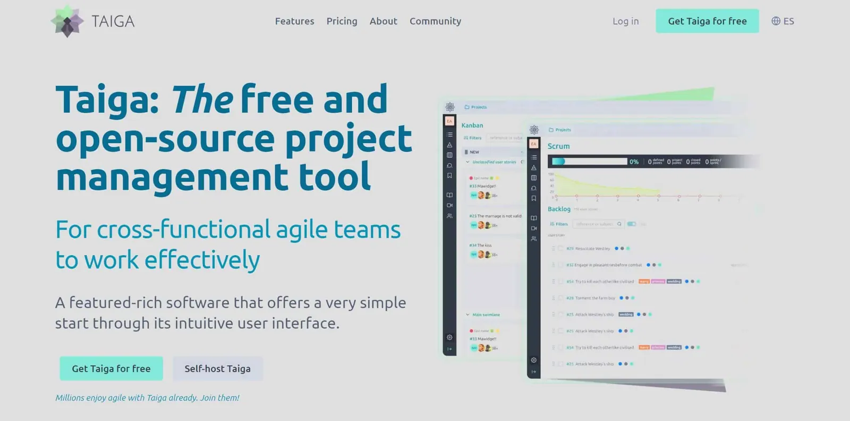Click header Get Taiga for free button
Viewport: 850px width, 421px height.
[x=707, y=21]
